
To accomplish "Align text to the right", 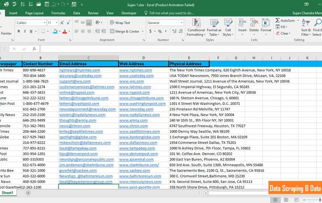I will [89, 31].
